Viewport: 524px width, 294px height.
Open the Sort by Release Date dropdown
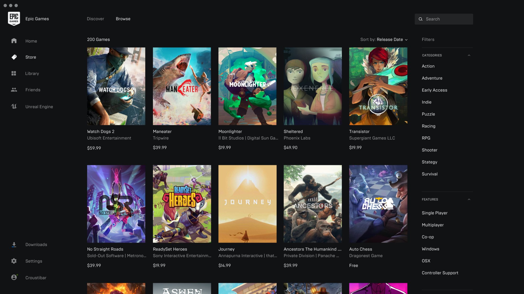coord(384,39)
